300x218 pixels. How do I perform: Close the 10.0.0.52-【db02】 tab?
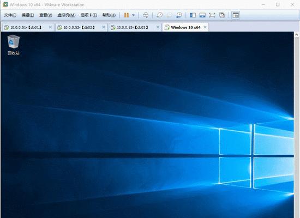click(104, 27)
